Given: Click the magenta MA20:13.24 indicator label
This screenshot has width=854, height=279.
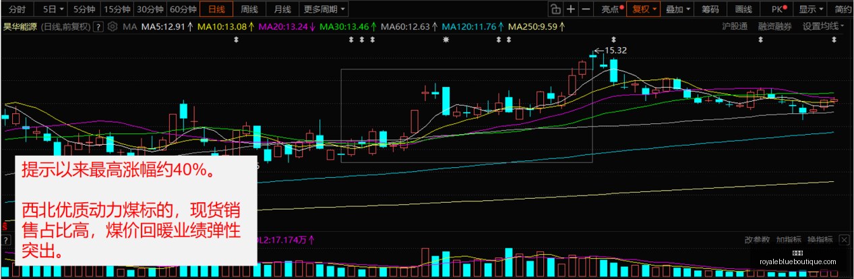Looking at the screenshot, I should pyautogui.click(x=284, y=27).
